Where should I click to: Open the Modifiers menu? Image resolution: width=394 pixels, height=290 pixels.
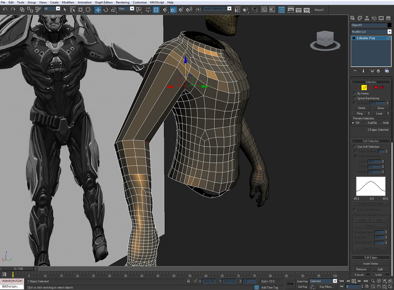coord(68,2)
